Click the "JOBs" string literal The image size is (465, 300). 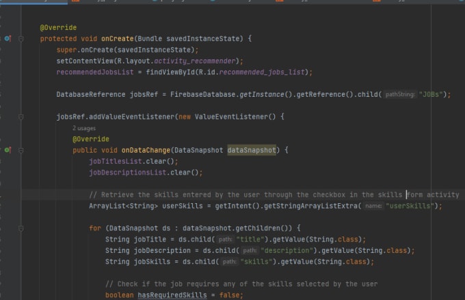434,94
